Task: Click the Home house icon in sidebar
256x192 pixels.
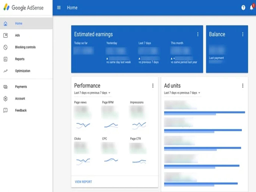Action: [5, 23]
